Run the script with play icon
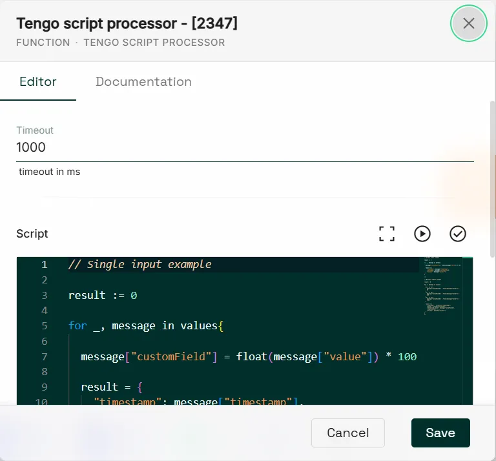496x461 pixels. tap(422, 234)
